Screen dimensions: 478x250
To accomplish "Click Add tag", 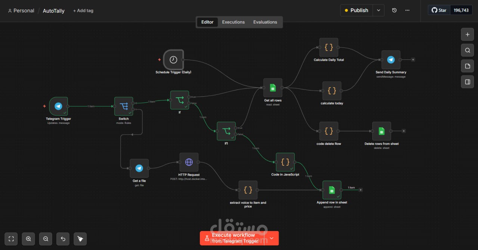I will click(x=83, y=11).
